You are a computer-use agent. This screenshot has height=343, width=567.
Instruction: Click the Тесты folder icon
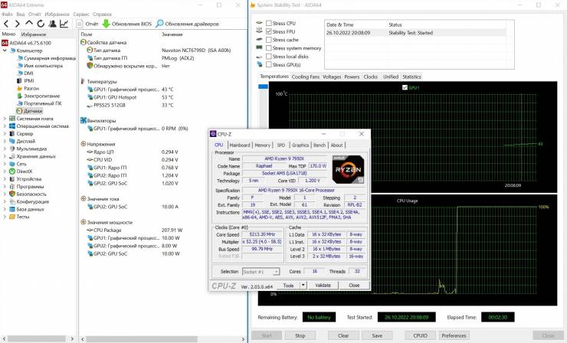pyautogui.click(x=12, y=217)
